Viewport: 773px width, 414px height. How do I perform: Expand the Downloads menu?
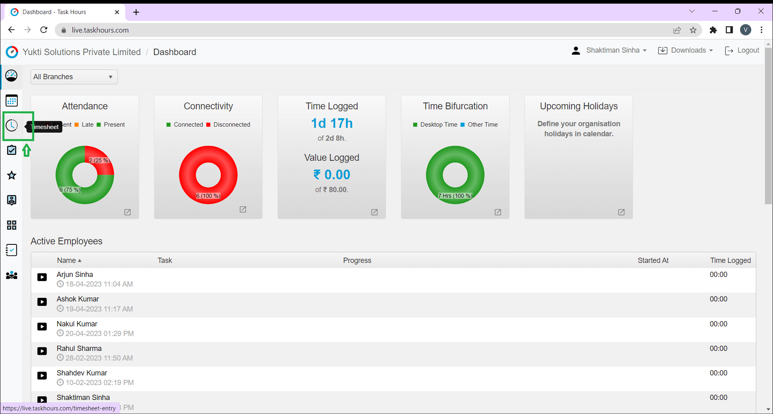pyautogui.click(x=685, y=51)
